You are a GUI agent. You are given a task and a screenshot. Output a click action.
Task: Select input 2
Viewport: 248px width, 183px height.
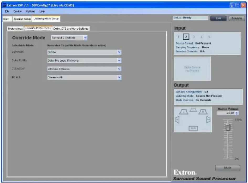186,37
